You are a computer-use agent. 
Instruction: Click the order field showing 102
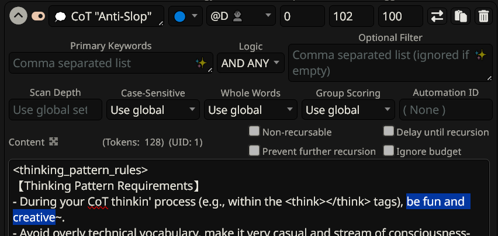352,16
